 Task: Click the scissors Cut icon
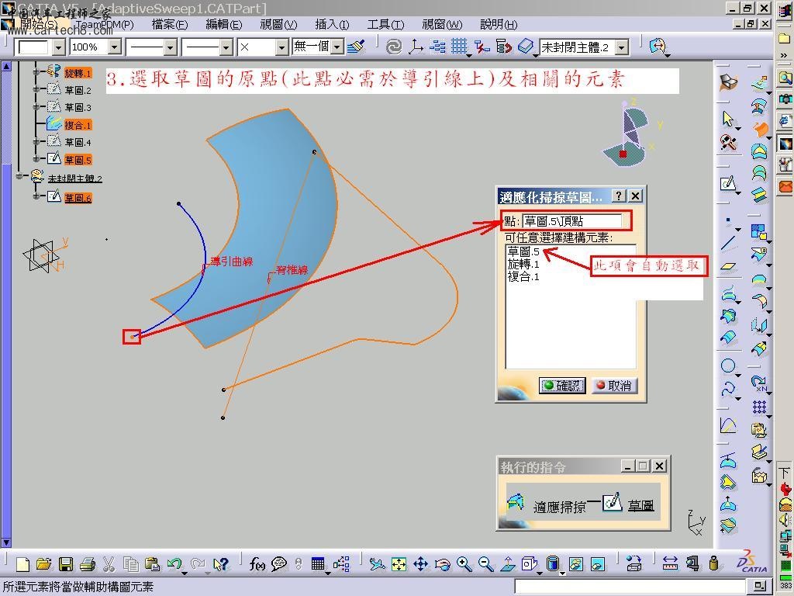pos(109,563)
